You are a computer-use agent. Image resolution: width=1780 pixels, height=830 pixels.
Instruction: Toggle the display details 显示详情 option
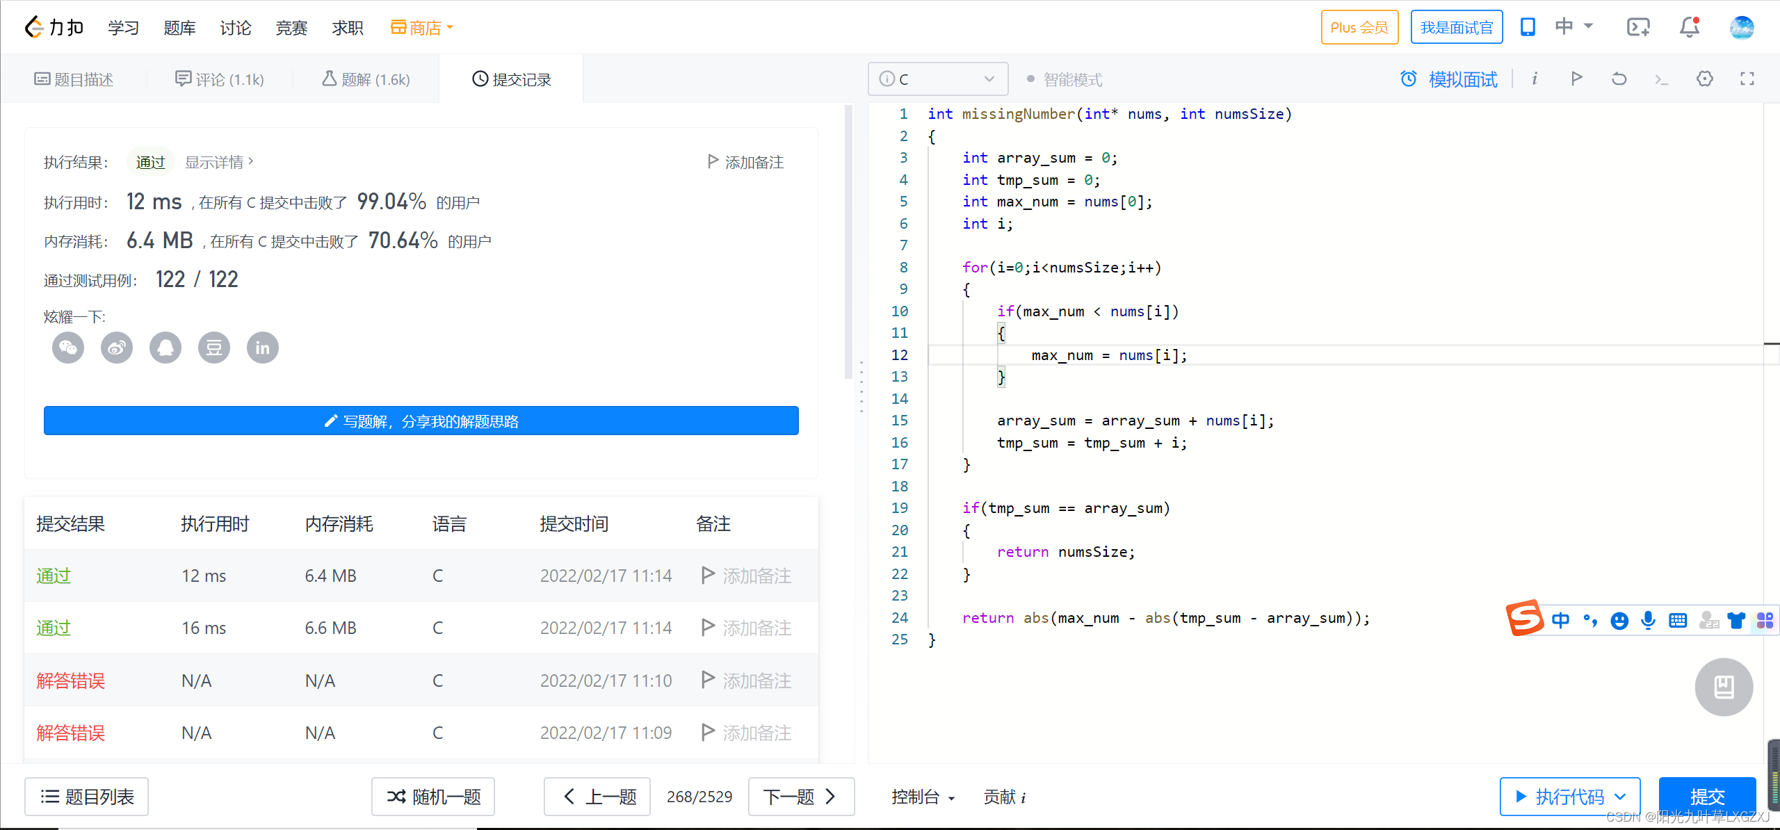(216, 161)
